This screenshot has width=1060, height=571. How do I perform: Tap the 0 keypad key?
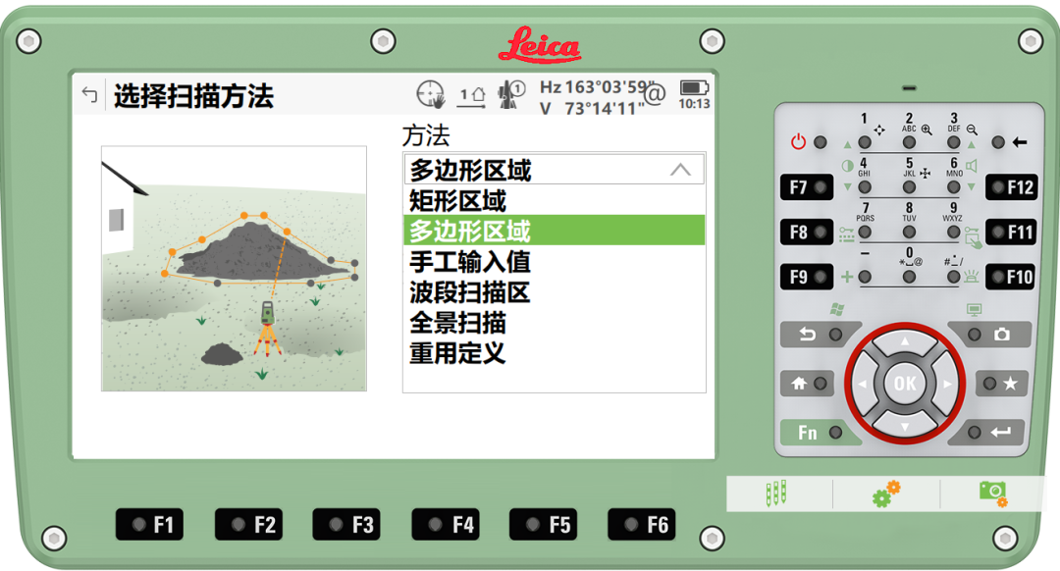909,277
